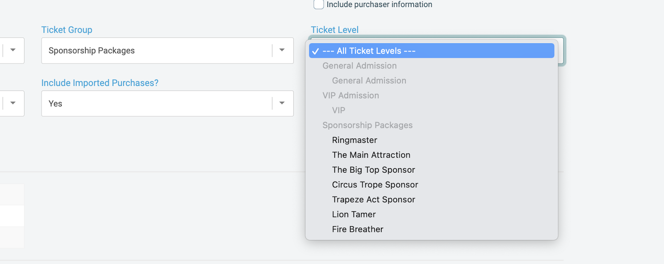The width and height of the screenshot is (664, 264).
Task: Click the Yes imported purchases field
Action: (x=158, y=103)
